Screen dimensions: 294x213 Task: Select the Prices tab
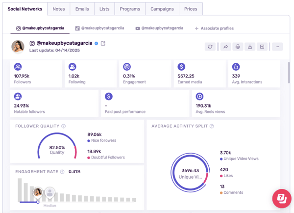(191, 9)
